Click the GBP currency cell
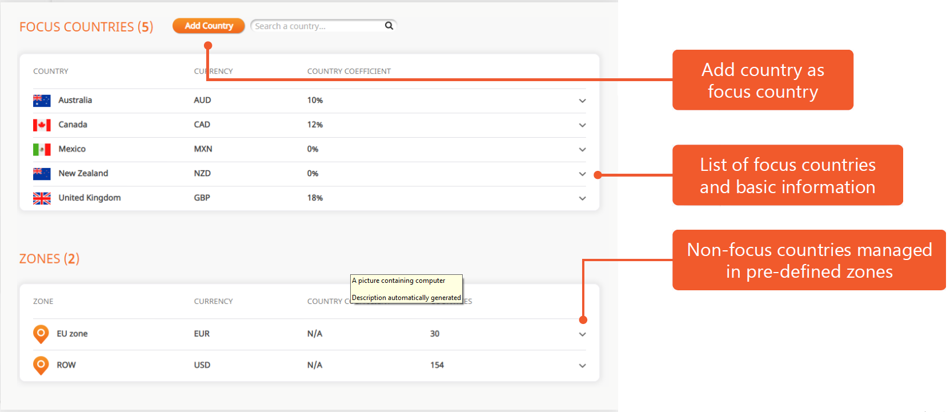Screen dimensions: 950x412 pos(202,198)
